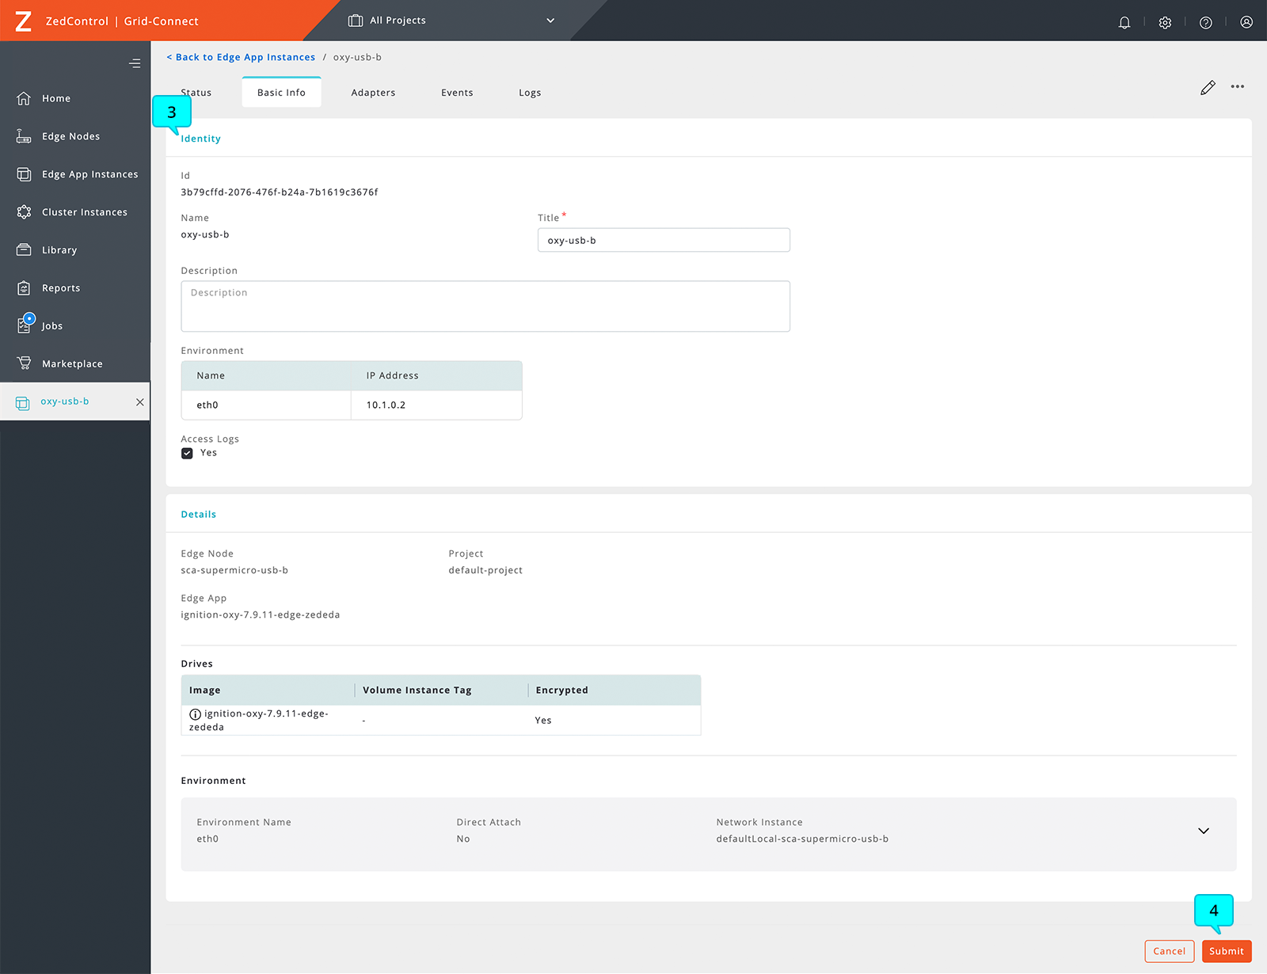The image size is (1267, 974).
Task: Open the All Projects dropdown
Action: (452, 21)
